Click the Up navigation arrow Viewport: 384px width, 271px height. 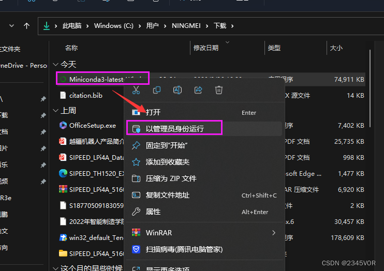[x=26, y=26]
